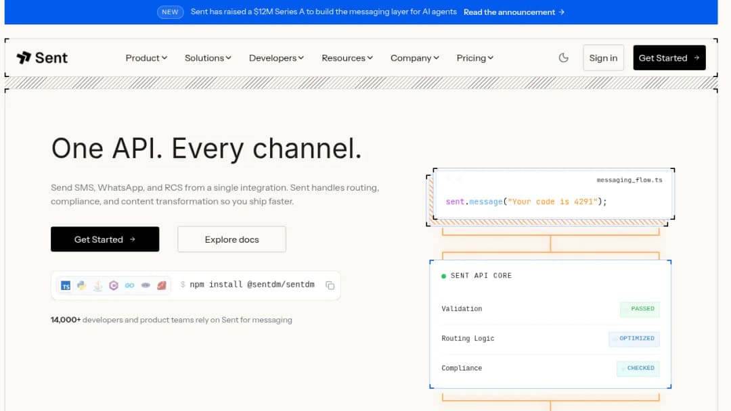Screen dimensions: 731x411
Task: Click Get Started in the navbar
Action: [x=669, y=57]
